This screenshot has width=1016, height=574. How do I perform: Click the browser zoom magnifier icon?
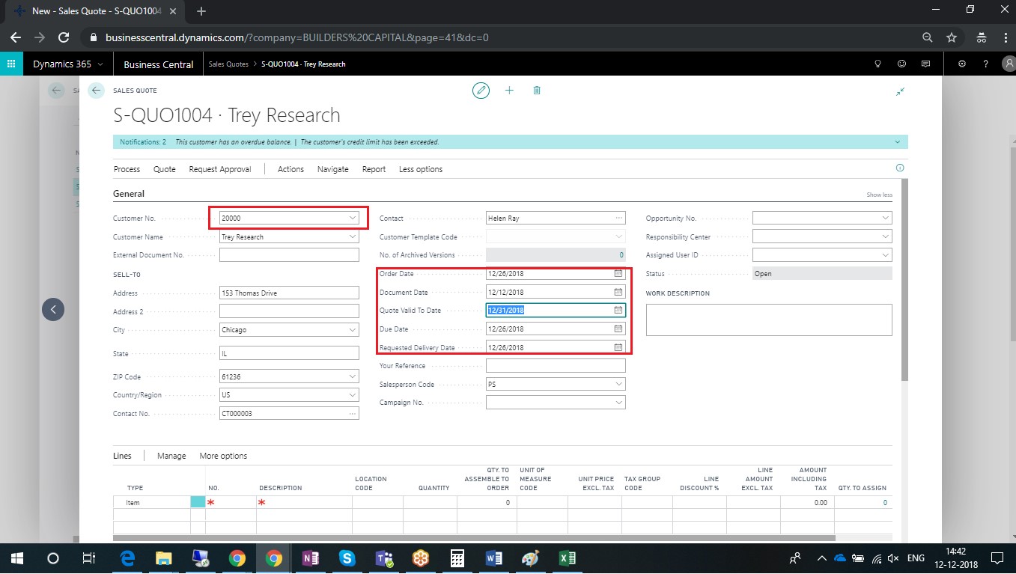[x=928, y=37]
